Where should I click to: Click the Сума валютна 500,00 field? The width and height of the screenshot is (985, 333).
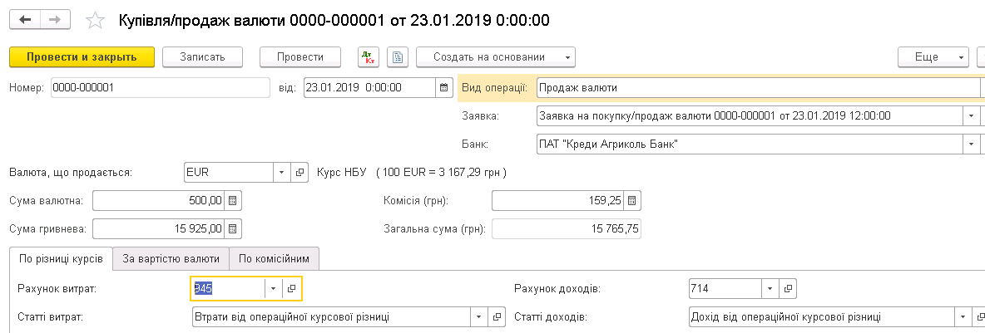click(159, 201)
